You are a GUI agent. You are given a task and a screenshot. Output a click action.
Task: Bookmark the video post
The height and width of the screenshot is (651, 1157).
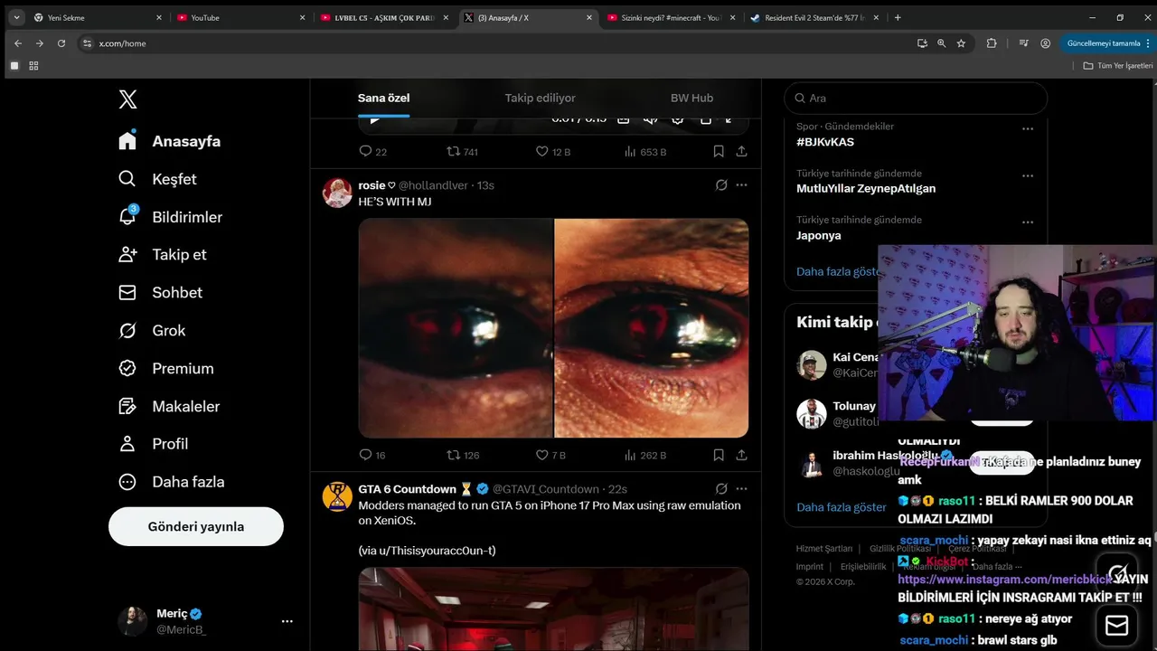coord(719,151)
